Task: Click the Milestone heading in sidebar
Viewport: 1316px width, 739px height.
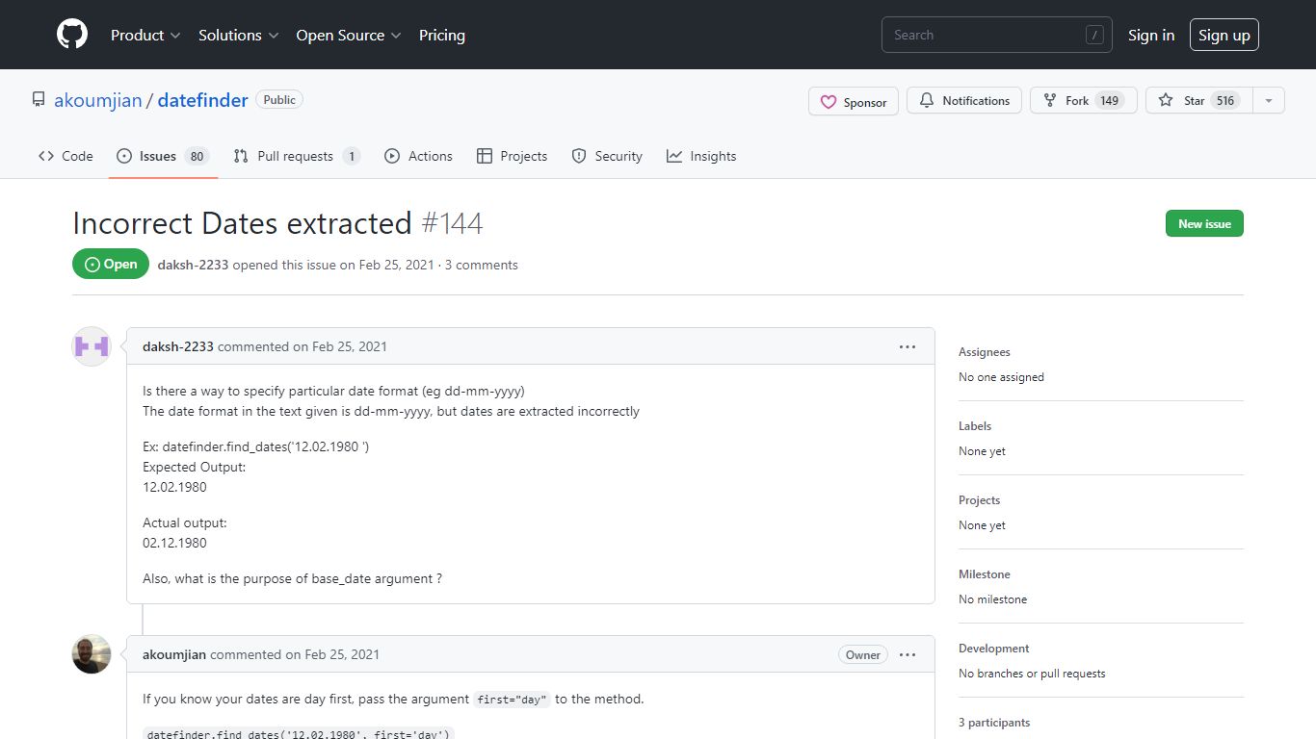Action: 985,574
